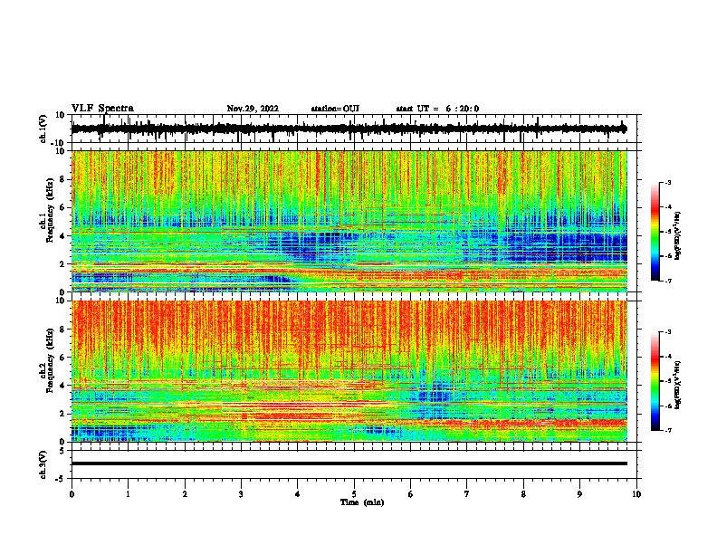The height and width of the screenshot is (554, 717).
Task: Click time axis tick label "4"
Action: point(298,494)
